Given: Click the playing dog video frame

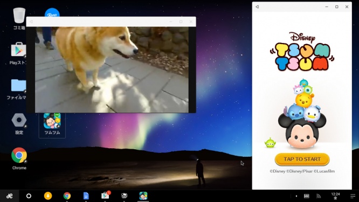Looking at the screenshot, I should [112, 69].
